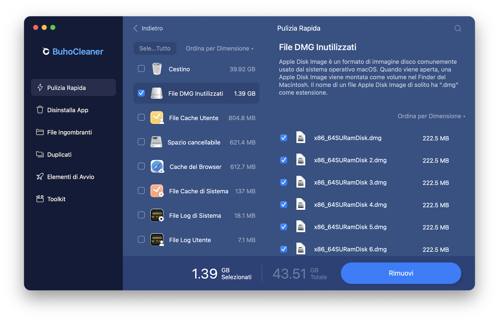Open file list Ordina per Dimensione dropdown
Image resolution: width=499 pixels, height=322 pixels.
point(431,116)
